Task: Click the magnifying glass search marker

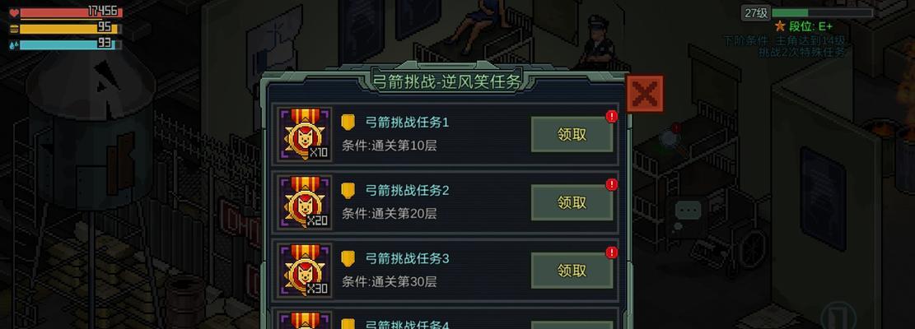Action: tap(670, 137)
